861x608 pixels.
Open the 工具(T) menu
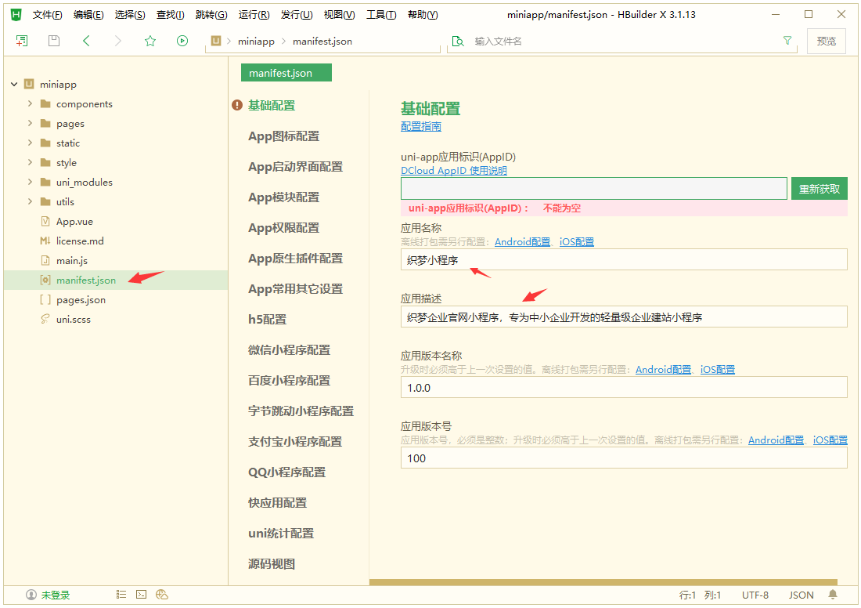click(381, 15)
